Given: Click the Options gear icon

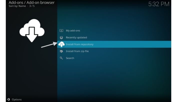Looking at the screenshot, I should pyautogui.click(x=8, y=99).
